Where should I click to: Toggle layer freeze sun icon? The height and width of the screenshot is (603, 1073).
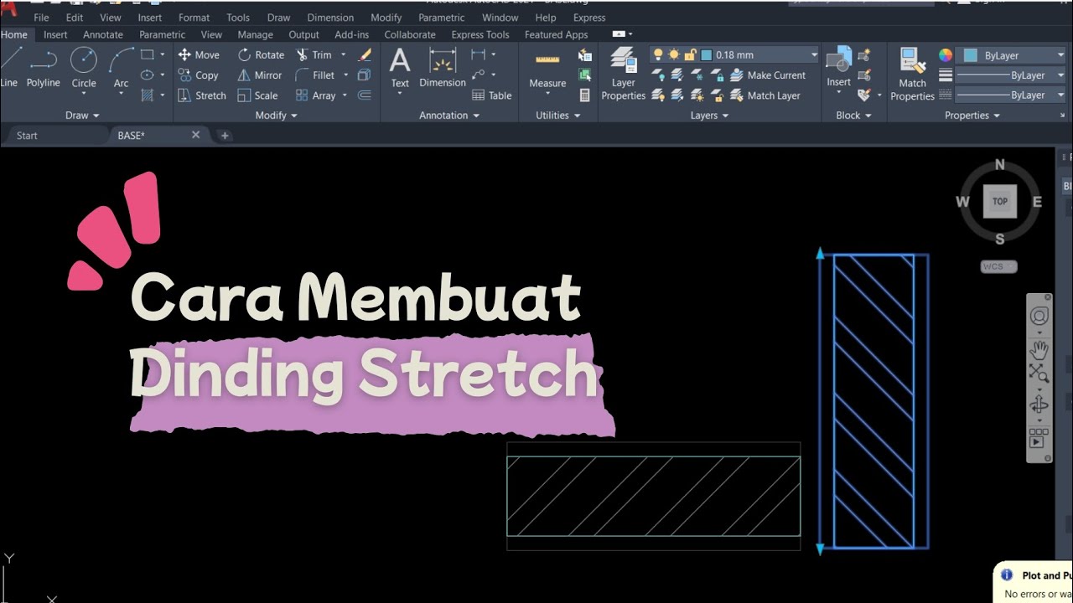coord(674,54)
